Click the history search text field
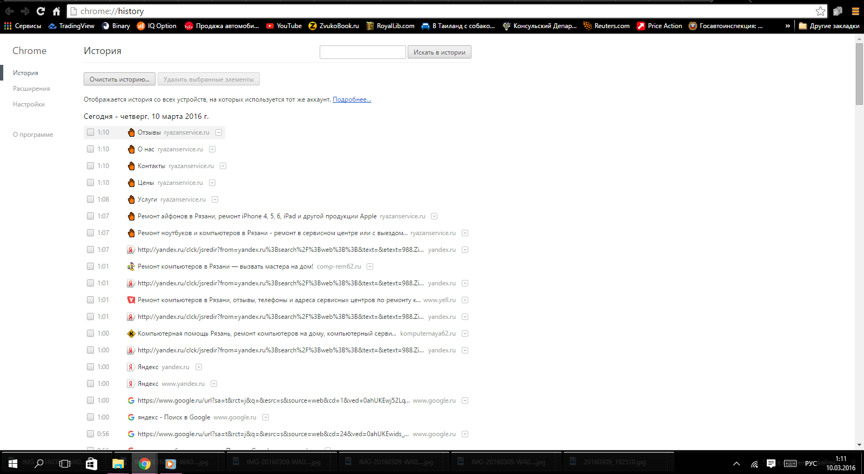Viewport: 864px width, 474px height. click(x=363, y=52)
